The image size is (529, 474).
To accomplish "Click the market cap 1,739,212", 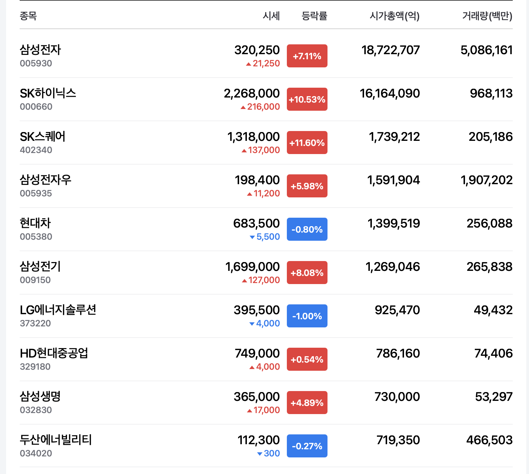I will tap(394, 137).
